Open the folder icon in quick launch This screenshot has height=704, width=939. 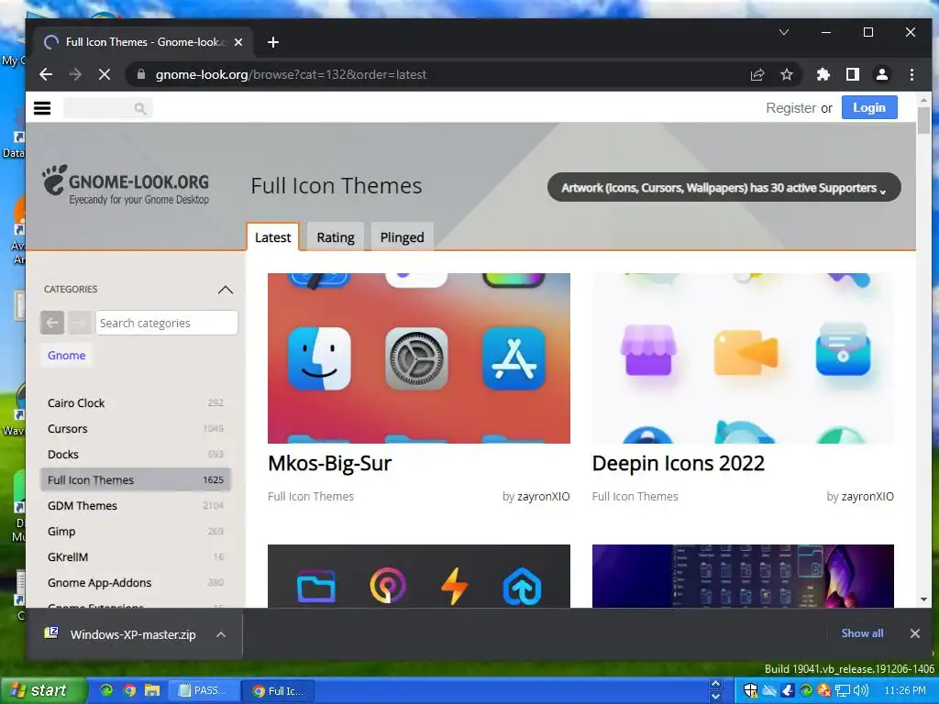point(152,691)
